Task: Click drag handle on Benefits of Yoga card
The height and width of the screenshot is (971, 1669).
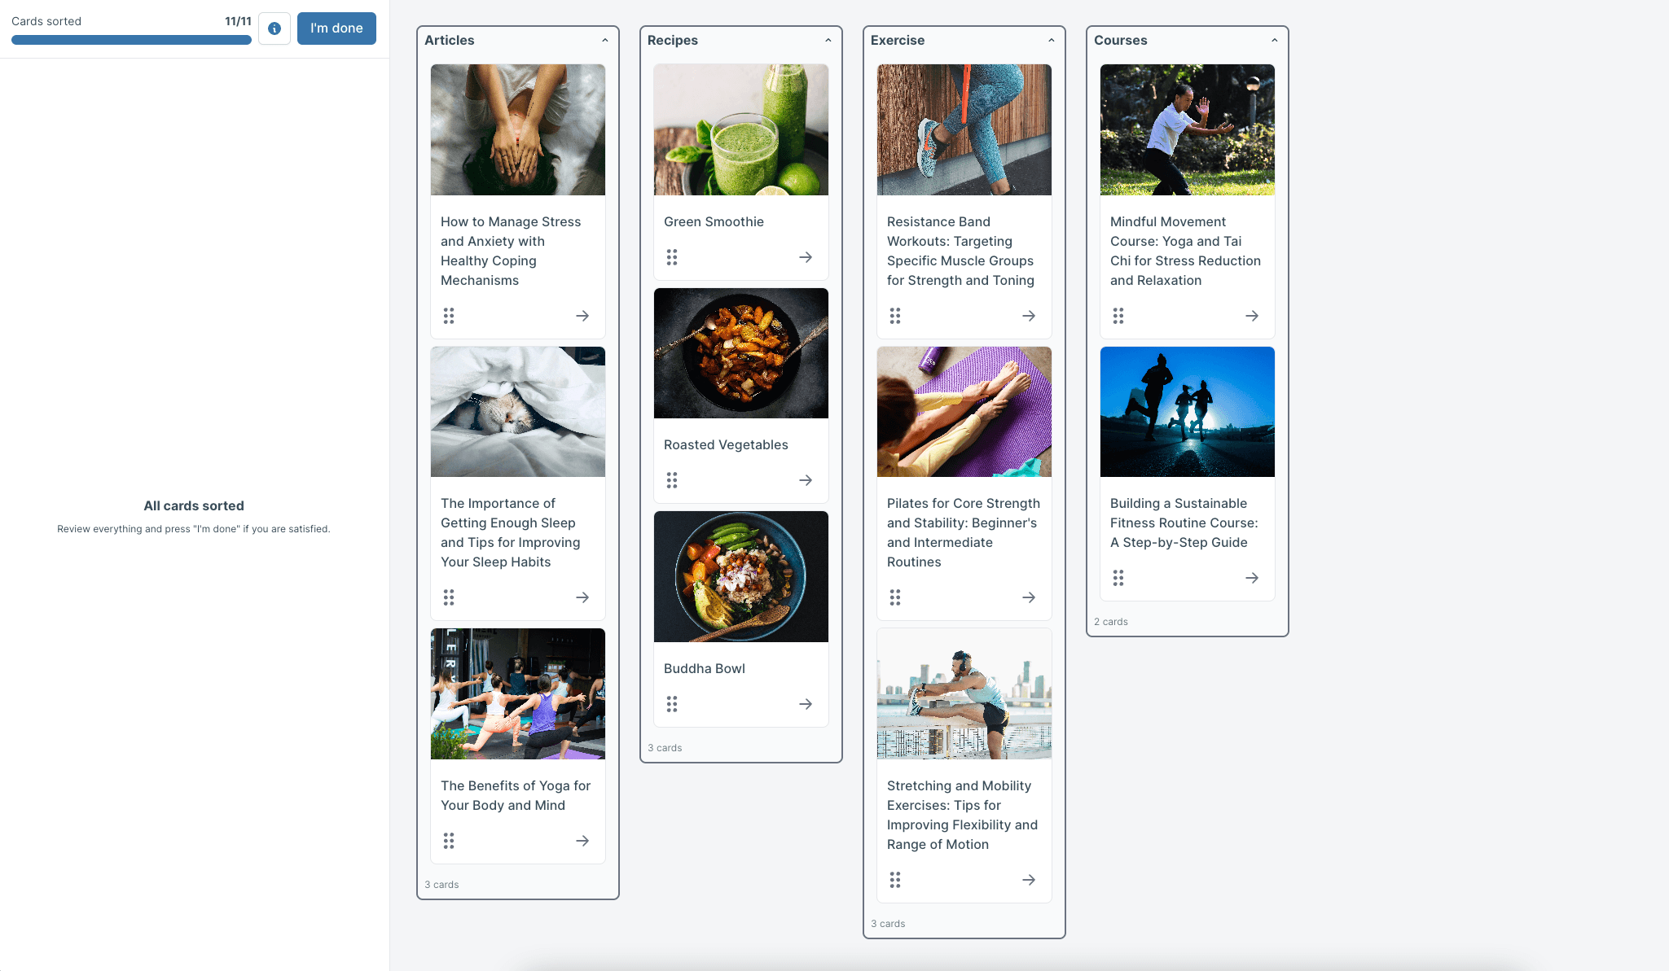Action: coord(449,841)
